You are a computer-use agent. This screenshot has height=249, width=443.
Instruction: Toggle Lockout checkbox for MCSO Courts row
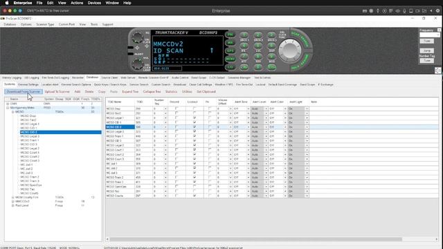point(195,196)
